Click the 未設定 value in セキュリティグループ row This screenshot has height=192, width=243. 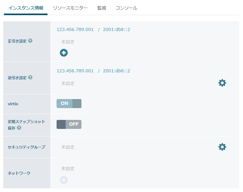(68, 147)
